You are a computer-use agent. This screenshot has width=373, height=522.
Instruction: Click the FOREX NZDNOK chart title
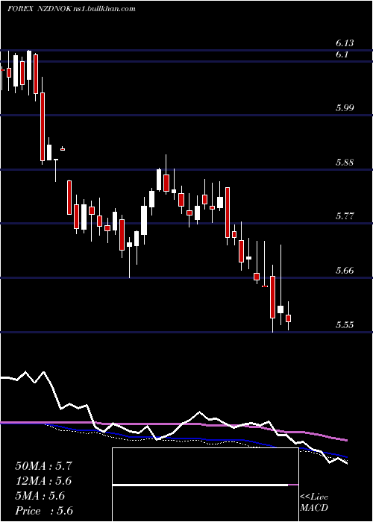pos(72,9)
